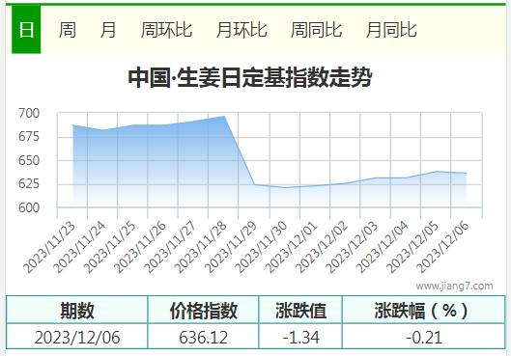Click the 涨跌值 column header
Viewport: 511px width, 356px height.
tap(300, 310)
